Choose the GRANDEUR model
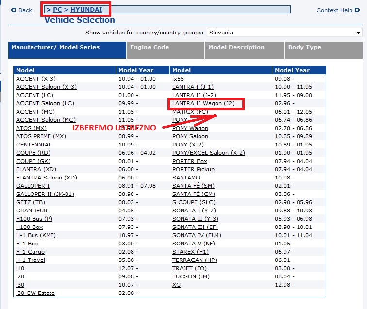 pyautogui.click(x=32, y=211)
